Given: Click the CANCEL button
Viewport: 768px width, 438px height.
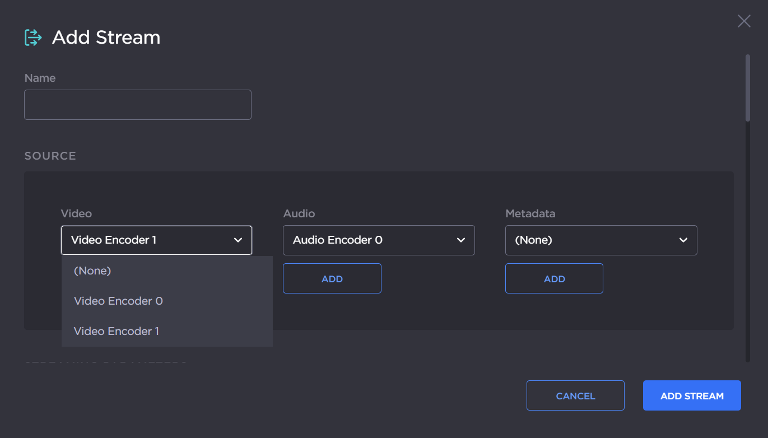Looking at the screenshot, I should coord(575,396).
